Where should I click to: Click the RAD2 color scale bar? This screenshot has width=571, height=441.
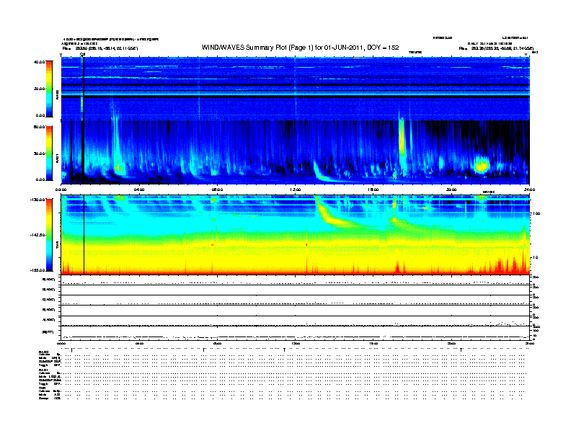click(x=49, y=89)
